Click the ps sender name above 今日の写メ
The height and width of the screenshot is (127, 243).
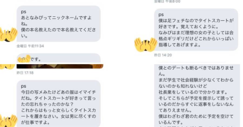tap(23, 86)
